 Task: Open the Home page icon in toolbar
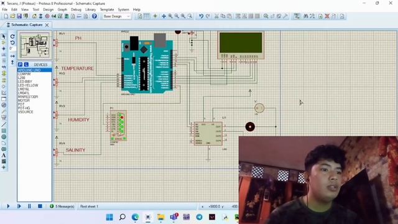pos(34,16)
